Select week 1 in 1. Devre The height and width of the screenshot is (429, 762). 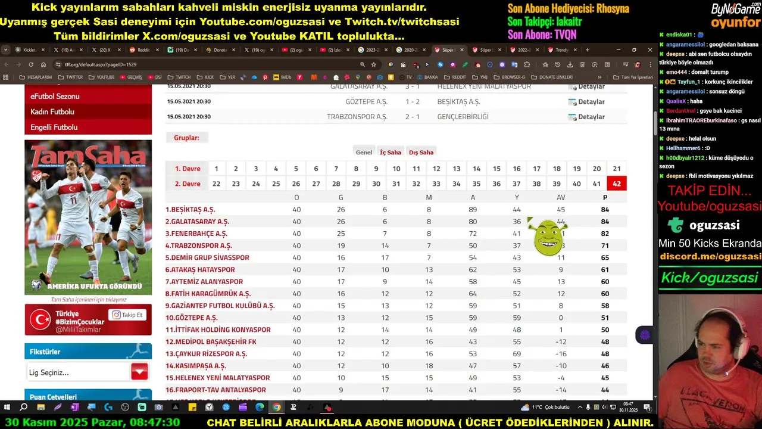pos(216,169)
